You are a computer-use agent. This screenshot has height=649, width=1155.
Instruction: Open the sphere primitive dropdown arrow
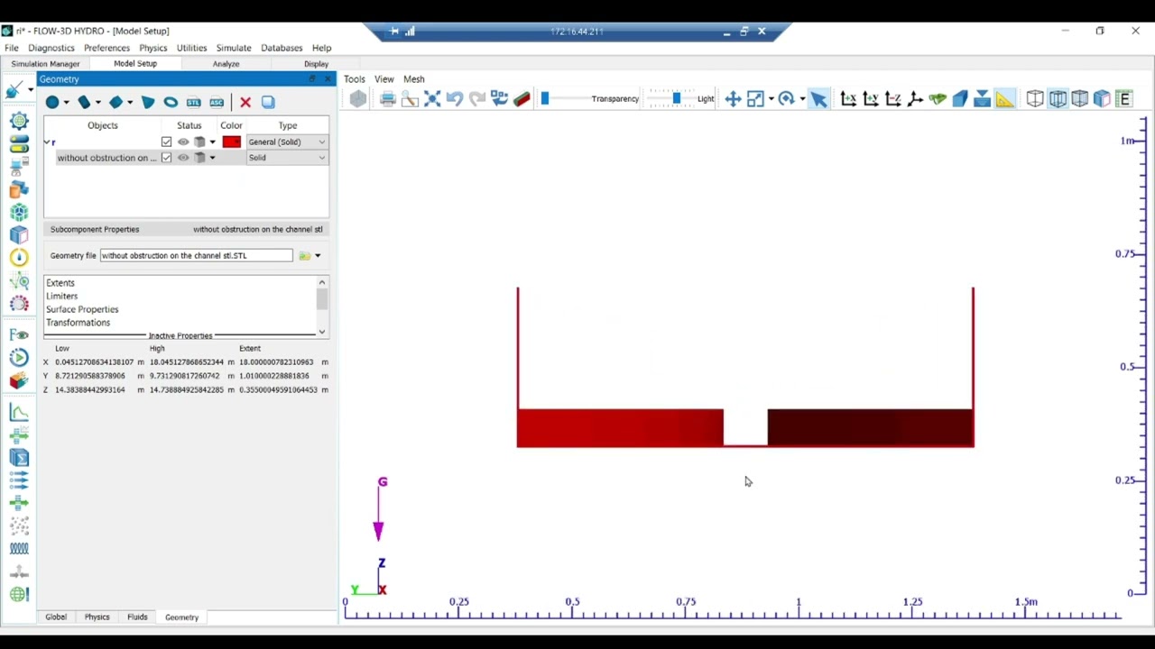coord(67,103)
